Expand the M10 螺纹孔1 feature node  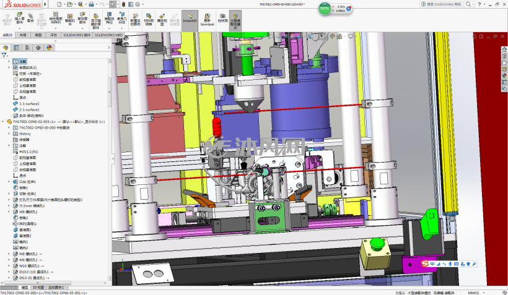[9, 265]
